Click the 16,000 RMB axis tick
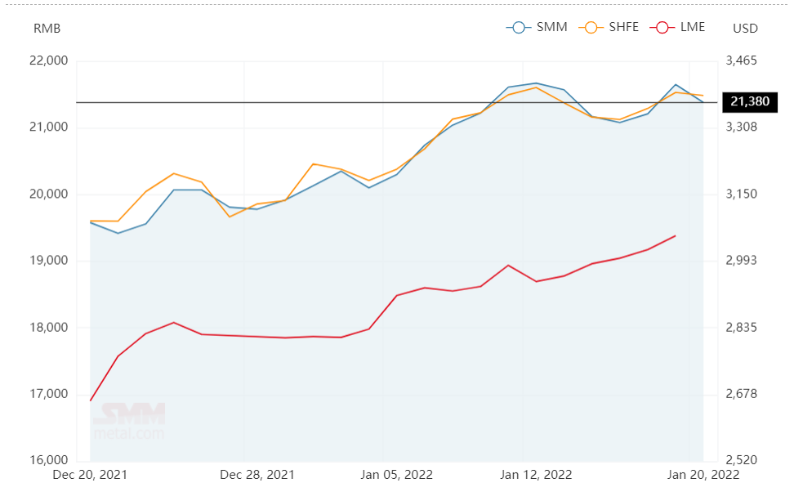794x483 pixels. pos(49,459)
